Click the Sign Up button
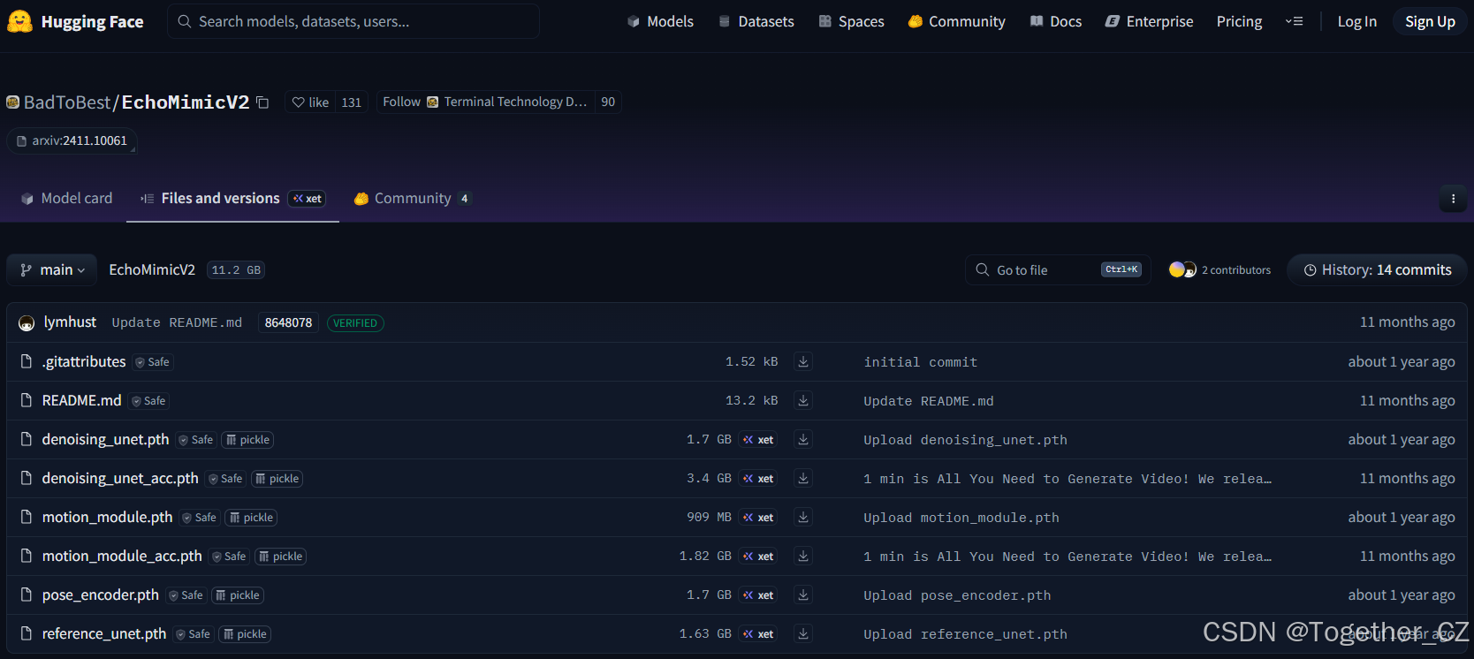The height and width of the screenshot is (659, 1474). pos(1430,21)
